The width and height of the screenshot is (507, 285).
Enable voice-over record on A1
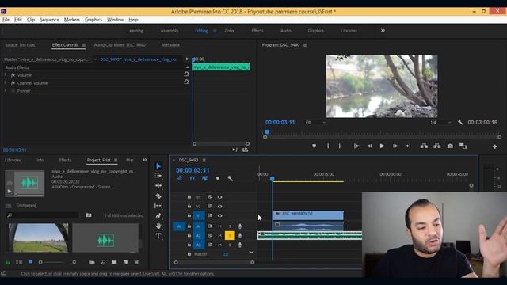tap(240, 226)
